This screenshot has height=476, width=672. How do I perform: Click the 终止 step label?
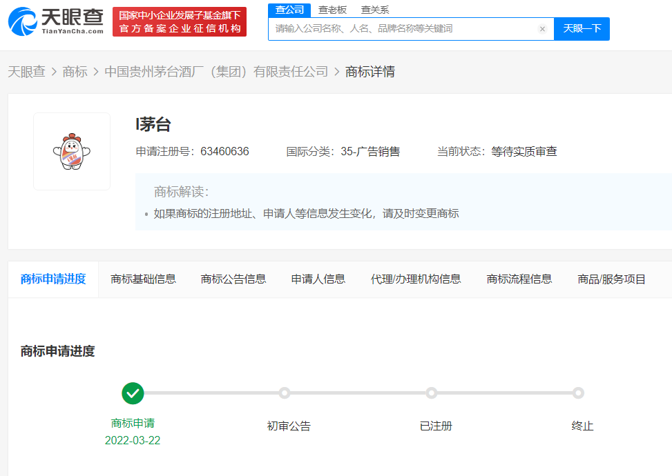click(582, 426)
